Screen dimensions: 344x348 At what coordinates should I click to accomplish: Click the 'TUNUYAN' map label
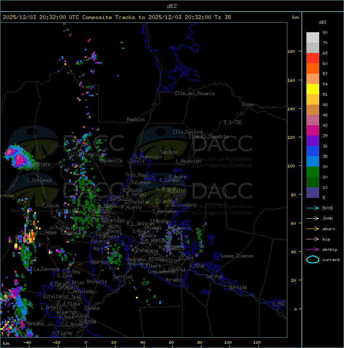[x=88, y=322]
